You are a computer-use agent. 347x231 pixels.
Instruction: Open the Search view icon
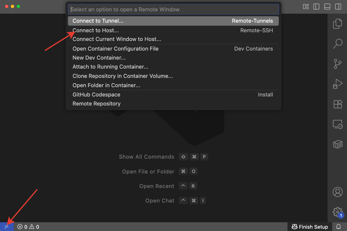click(x=337, y=44)
